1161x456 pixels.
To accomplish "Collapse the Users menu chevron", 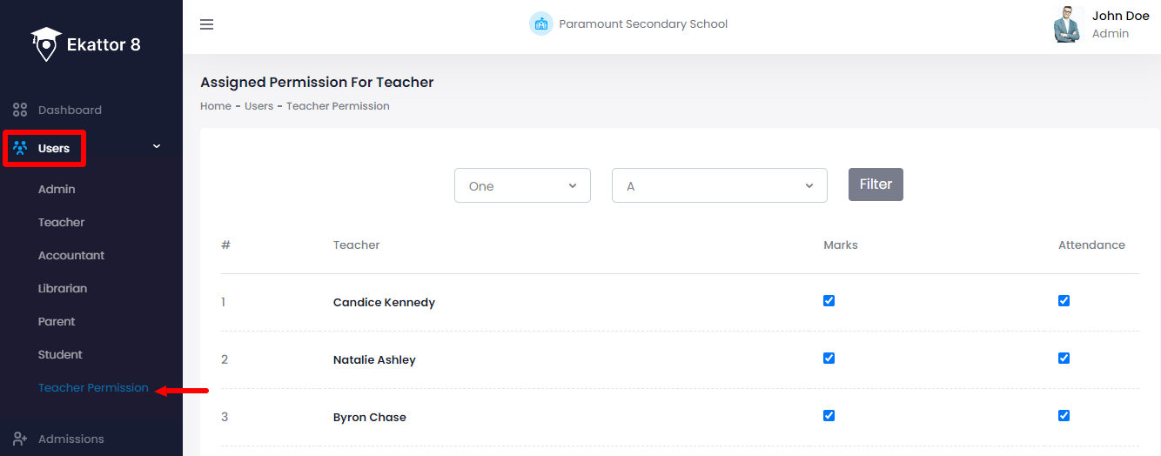I will click(x=157, y=147).
